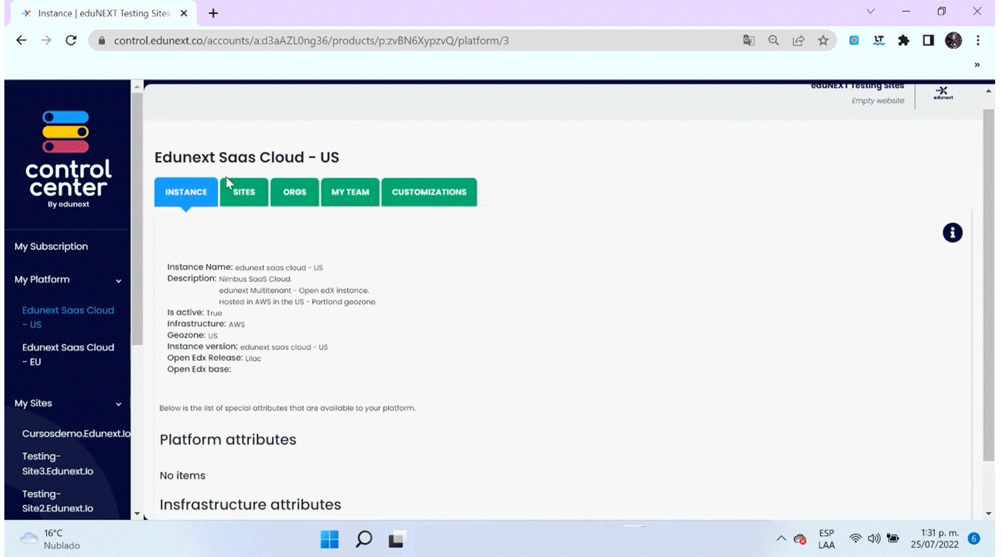Open My Subscription in sidebar
This screenshot has width=1002, height=557.
click(51, 247)
